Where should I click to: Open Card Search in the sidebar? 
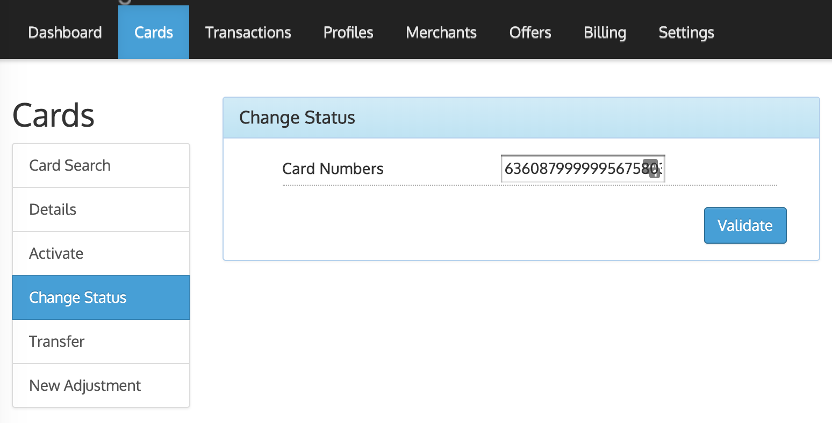pos(70,165)
